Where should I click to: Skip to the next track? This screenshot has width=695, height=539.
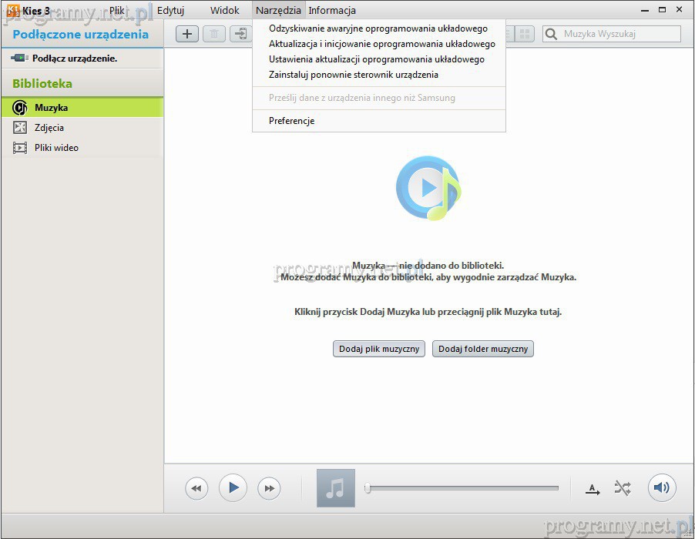[x=269, y=488]
